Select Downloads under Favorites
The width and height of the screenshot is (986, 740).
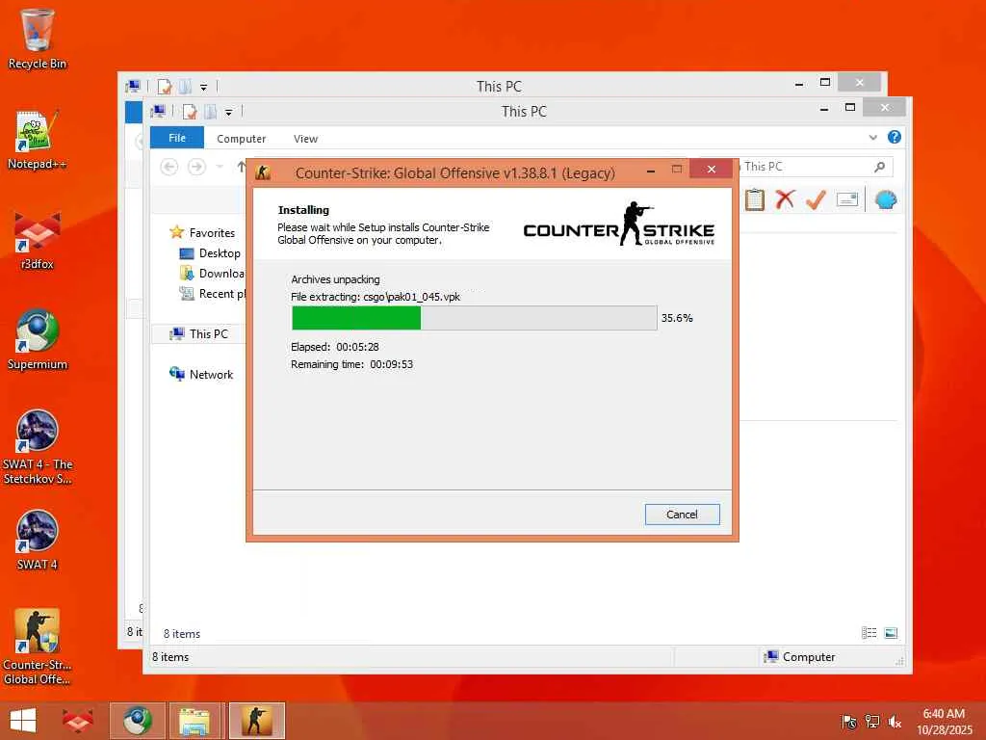tap(213, 273)
